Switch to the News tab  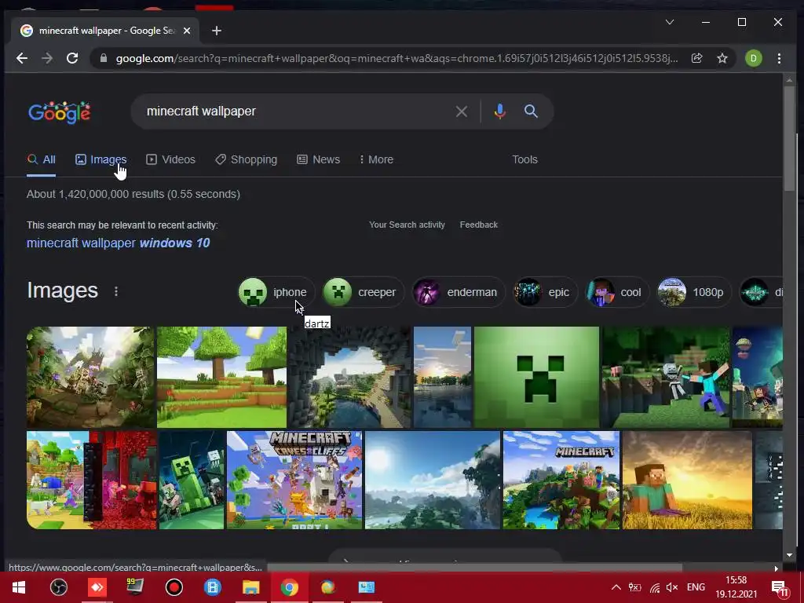click(x=319, y=159)
